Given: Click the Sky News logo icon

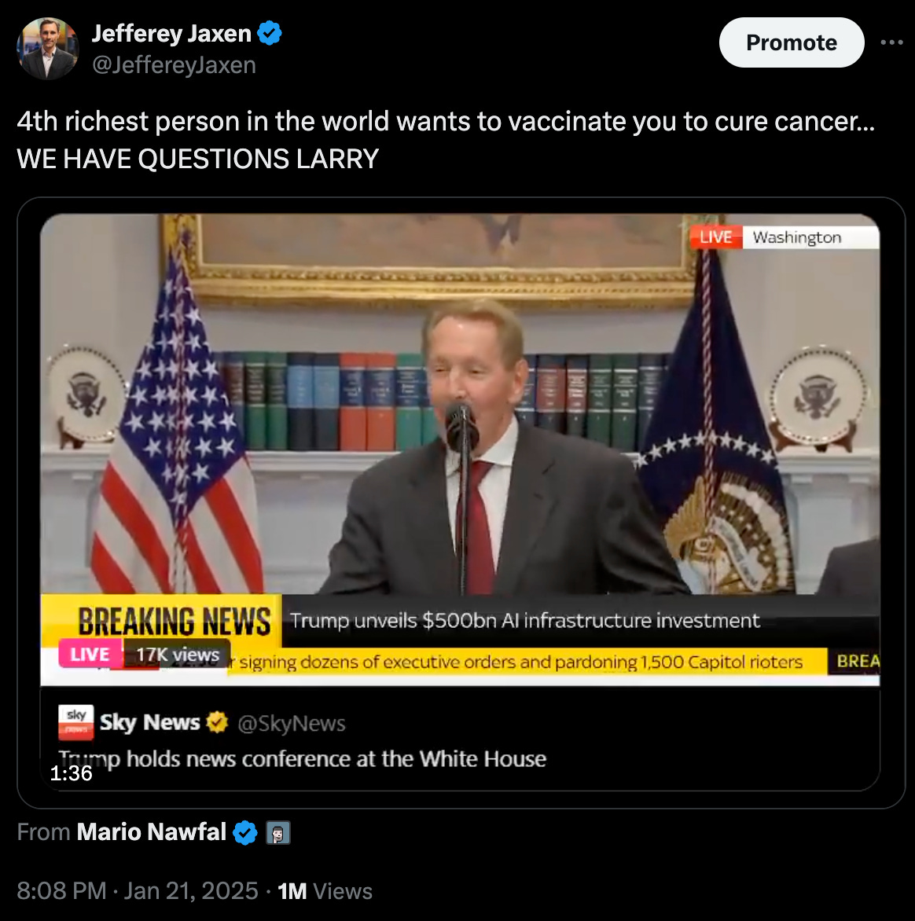Looking at the screenshot, I should click(x=75, y=722).
